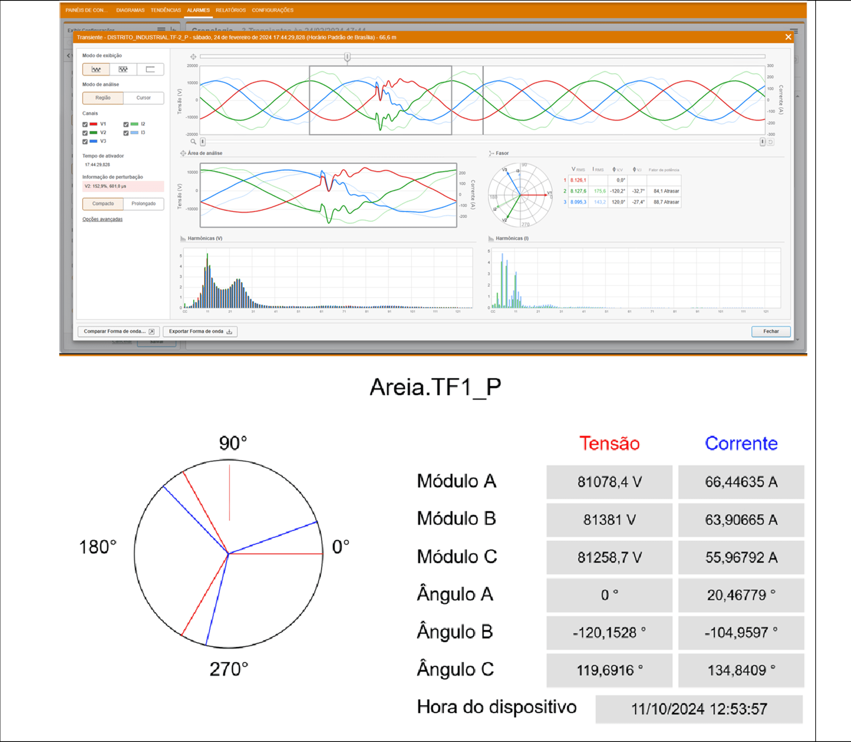This screenshot has height=742, width=851.
Task: Click the 8.126,1 V RMS cell
Action: point(578,181)
